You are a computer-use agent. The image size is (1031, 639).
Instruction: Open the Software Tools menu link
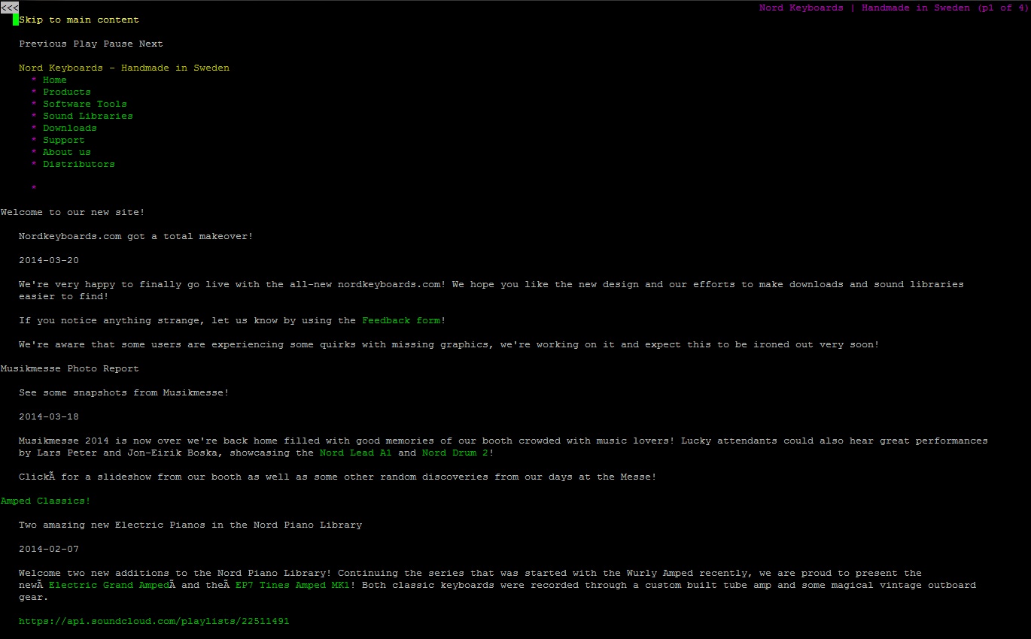(85, 104)
